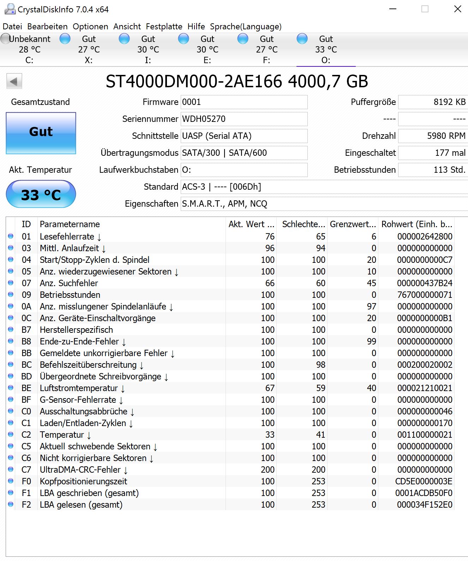
Task: Open the Ansicht menu
Action: (127, 26)
